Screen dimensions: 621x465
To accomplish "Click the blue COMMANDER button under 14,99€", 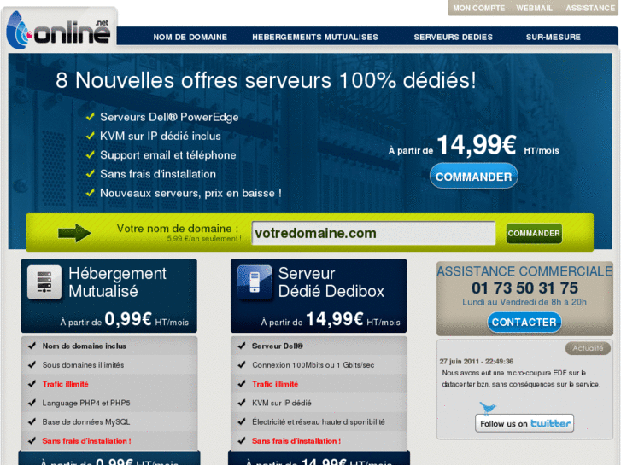I will 474,177.
